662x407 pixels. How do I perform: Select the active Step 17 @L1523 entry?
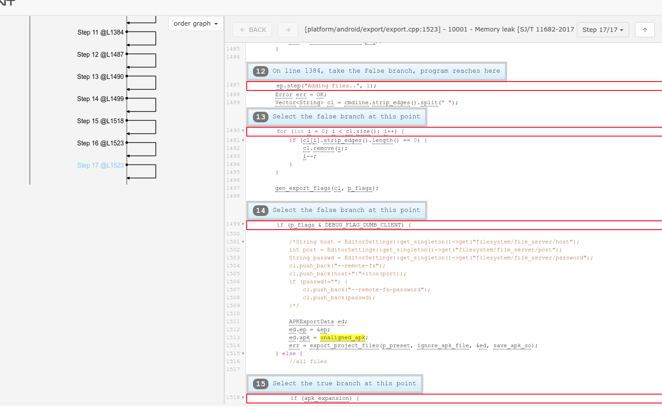(100, 165)
